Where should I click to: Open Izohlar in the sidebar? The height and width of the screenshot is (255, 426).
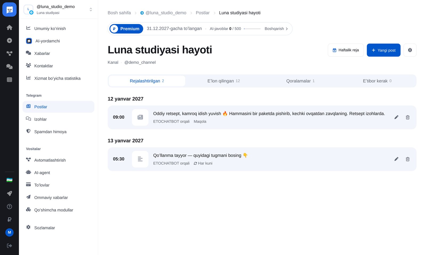58,119
